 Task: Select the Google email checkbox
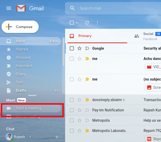click(72, 48)
